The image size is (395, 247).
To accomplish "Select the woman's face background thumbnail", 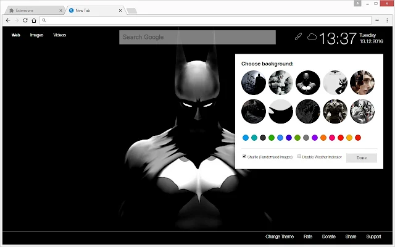I will (x=362, y=83).
